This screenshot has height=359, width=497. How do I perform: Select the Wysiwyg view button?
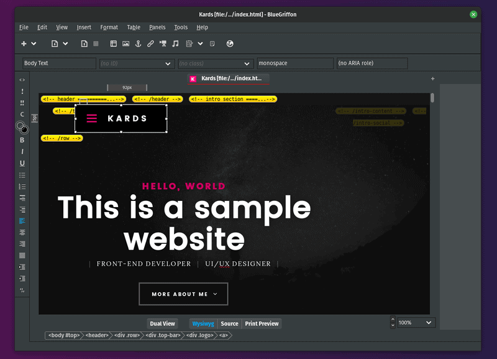(203, 324)
